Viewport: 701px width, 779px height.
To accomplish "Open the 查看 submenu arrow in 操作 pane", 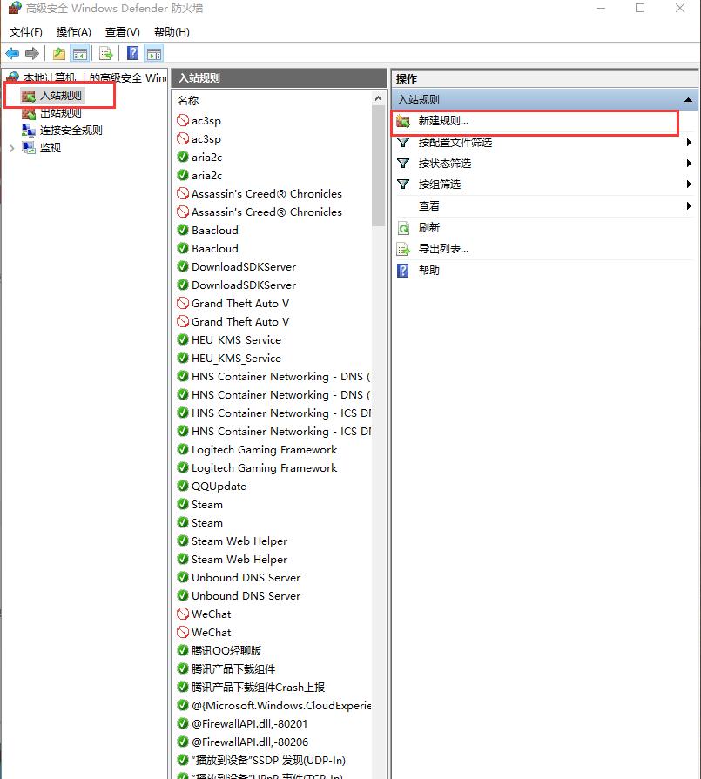I will click(689, 205).
